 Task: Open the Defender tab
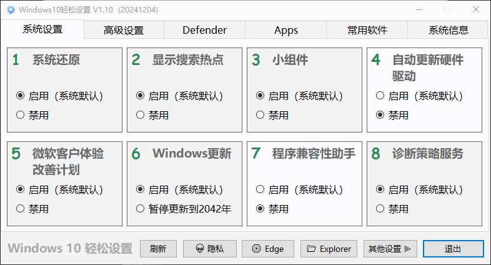(x=204, y=30)
